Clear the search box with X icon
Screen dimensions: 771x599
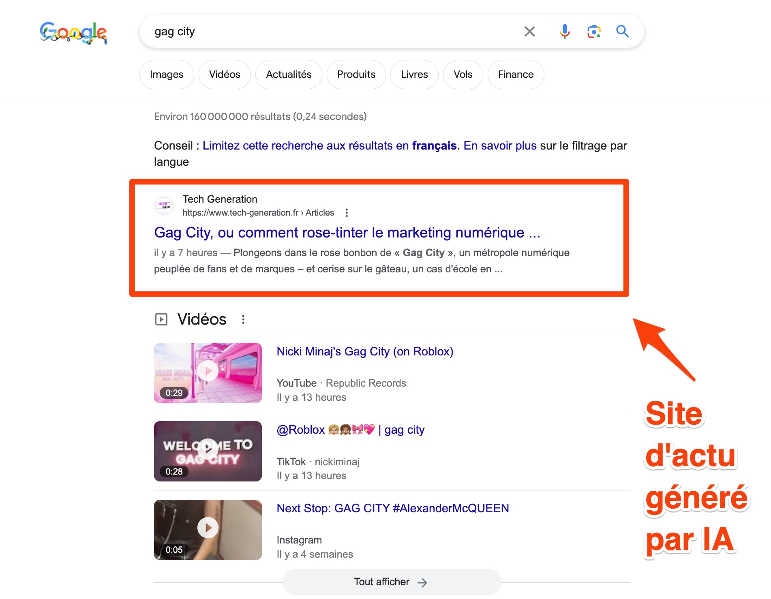pyautogui.click(x=529, y=31)
